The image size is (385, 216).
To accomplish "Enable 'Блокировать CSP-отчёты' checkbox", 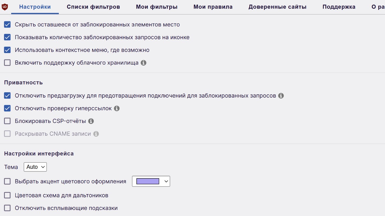I will coord(7,121).
